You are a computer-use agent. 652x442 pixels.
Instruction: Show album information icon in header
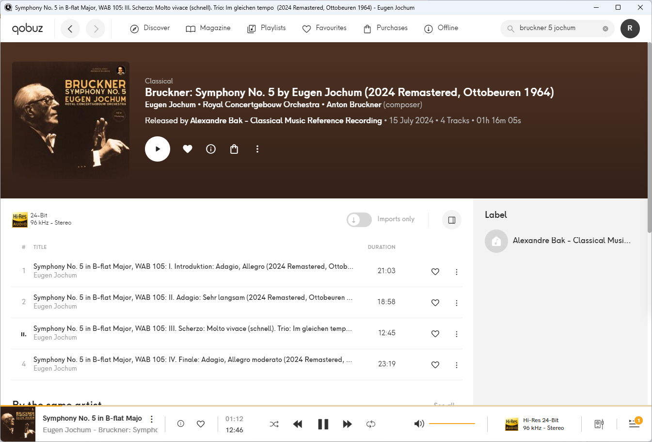tap(211, 149)
